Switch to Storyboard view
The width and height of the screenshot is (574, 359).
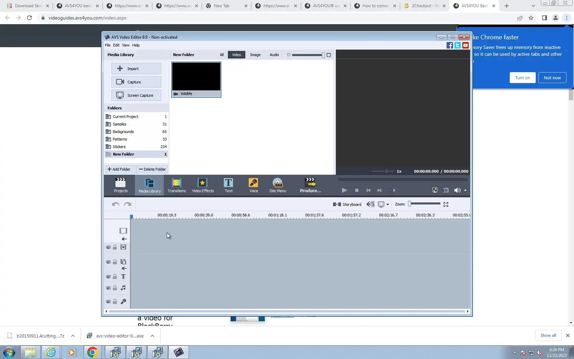click(347, 204)
